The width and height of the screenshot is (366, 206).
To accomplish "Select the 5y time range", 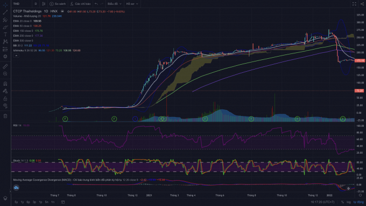I will click(x=16, y=202).
